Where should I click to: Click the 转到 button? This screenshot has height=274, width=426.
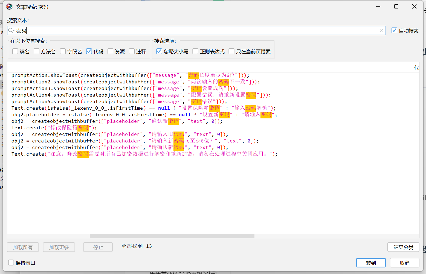(371, 263)
